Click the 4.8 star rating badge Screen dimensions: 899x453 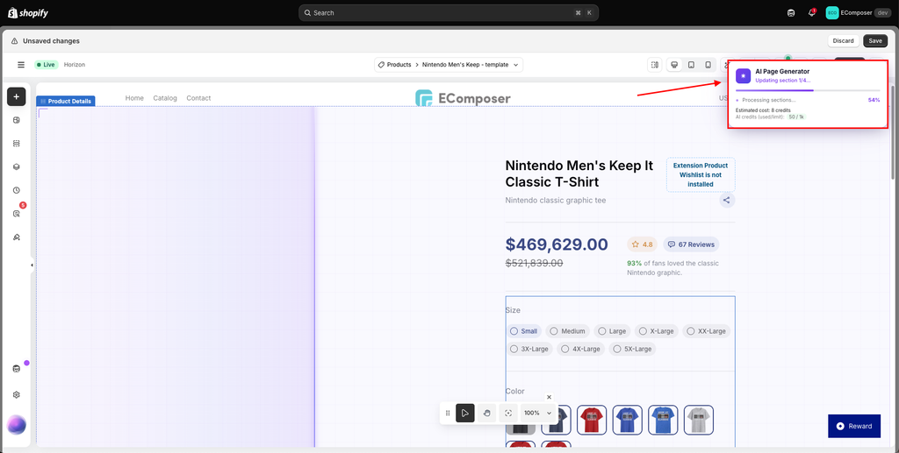pos(642,244)
